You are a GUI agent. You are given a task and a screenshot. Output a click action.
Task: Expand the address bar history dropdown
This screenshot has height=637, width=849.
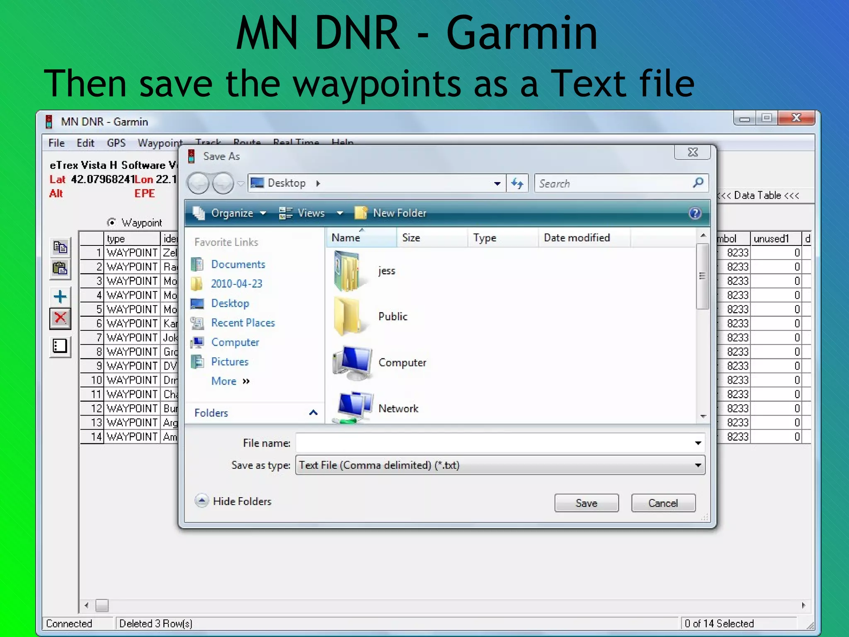pyautogui.click(x=497, y=183)
